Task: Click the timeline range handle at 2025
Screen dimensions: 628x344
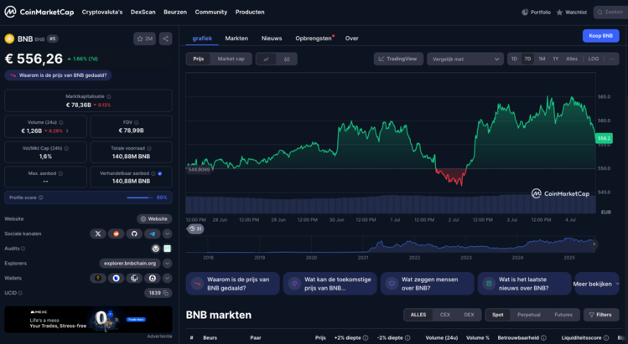Action: 594,244
